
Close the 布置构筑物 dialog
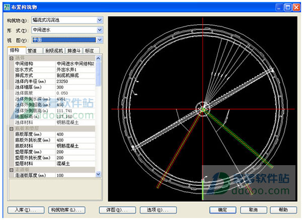296,8
